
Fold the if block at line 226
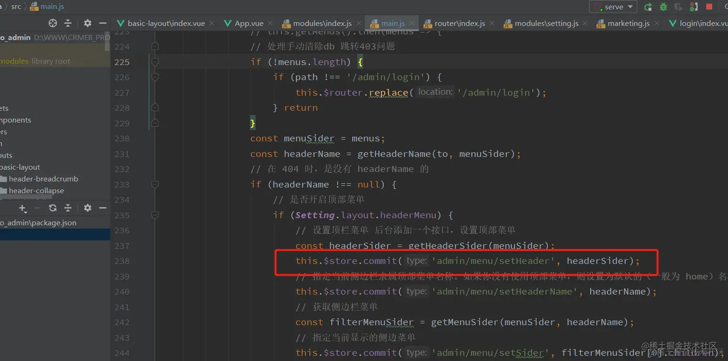(x=155, y=77)
